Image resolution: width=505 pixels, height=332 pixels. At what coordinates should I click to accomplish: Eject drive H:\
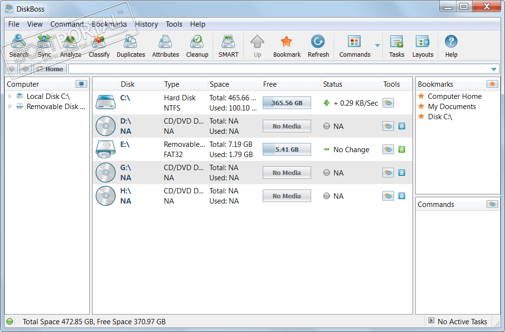click(x=402, y=196)
